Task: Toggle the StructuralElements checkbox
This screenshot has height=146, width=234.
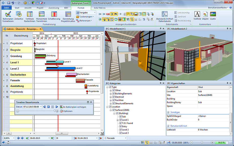Action: [113, 103]
